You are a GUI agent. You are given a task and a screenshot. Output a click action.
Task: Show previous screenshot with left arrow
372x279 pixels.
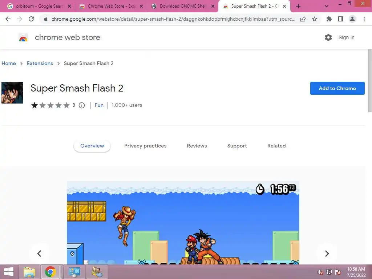click(39, 253)
